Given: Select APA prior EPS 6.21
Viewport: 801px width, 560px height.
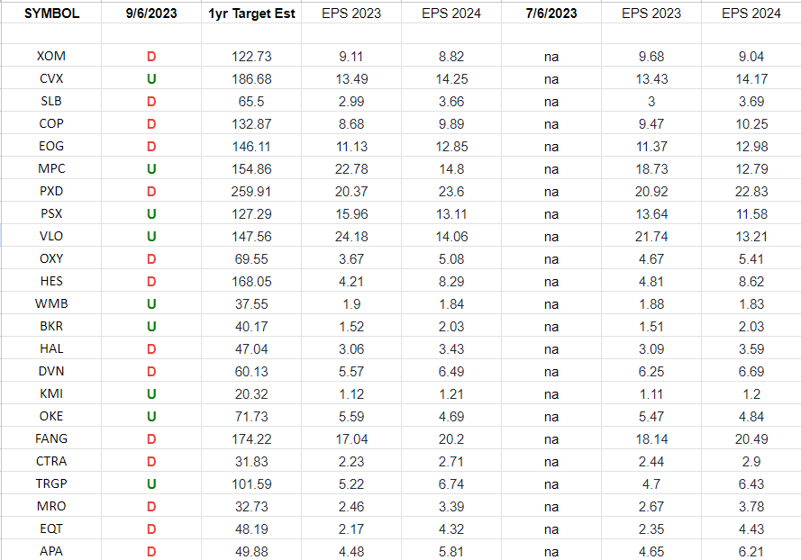Looking at the screenshot, I should point(751,551).
